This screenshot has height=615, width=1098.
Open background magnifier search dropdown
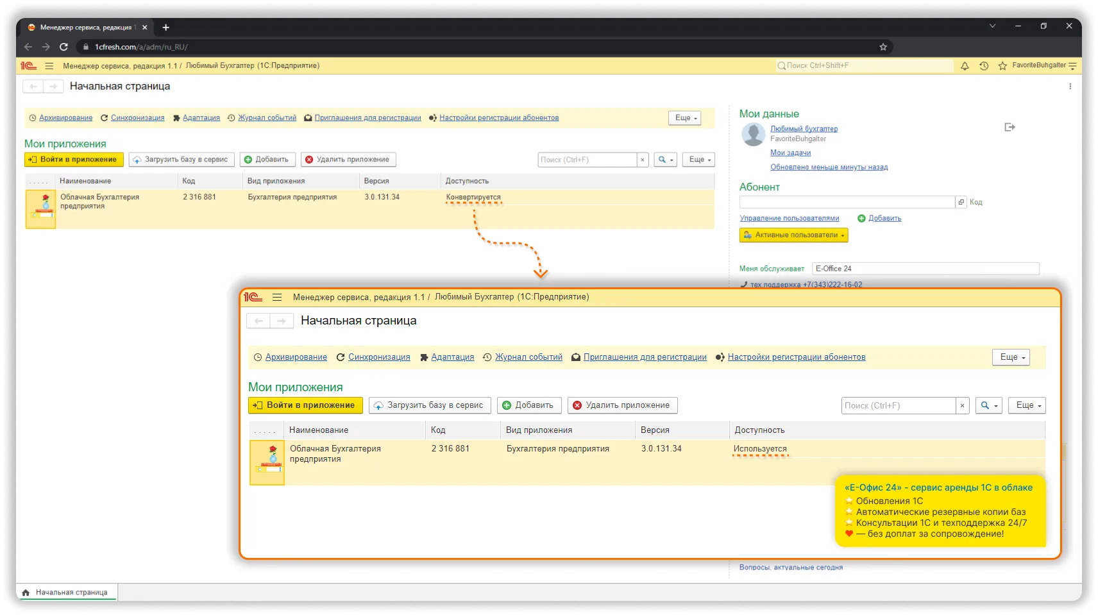pos(666,160)
